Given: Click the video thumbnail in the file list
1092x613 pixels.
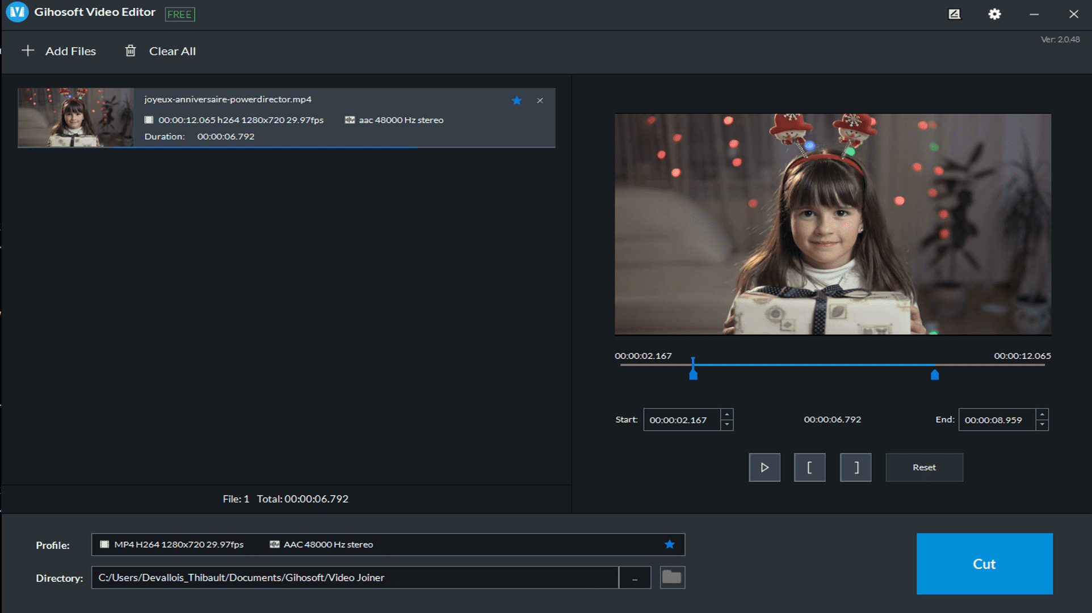Looking at the screenshot, I should [x=75, y=117].
